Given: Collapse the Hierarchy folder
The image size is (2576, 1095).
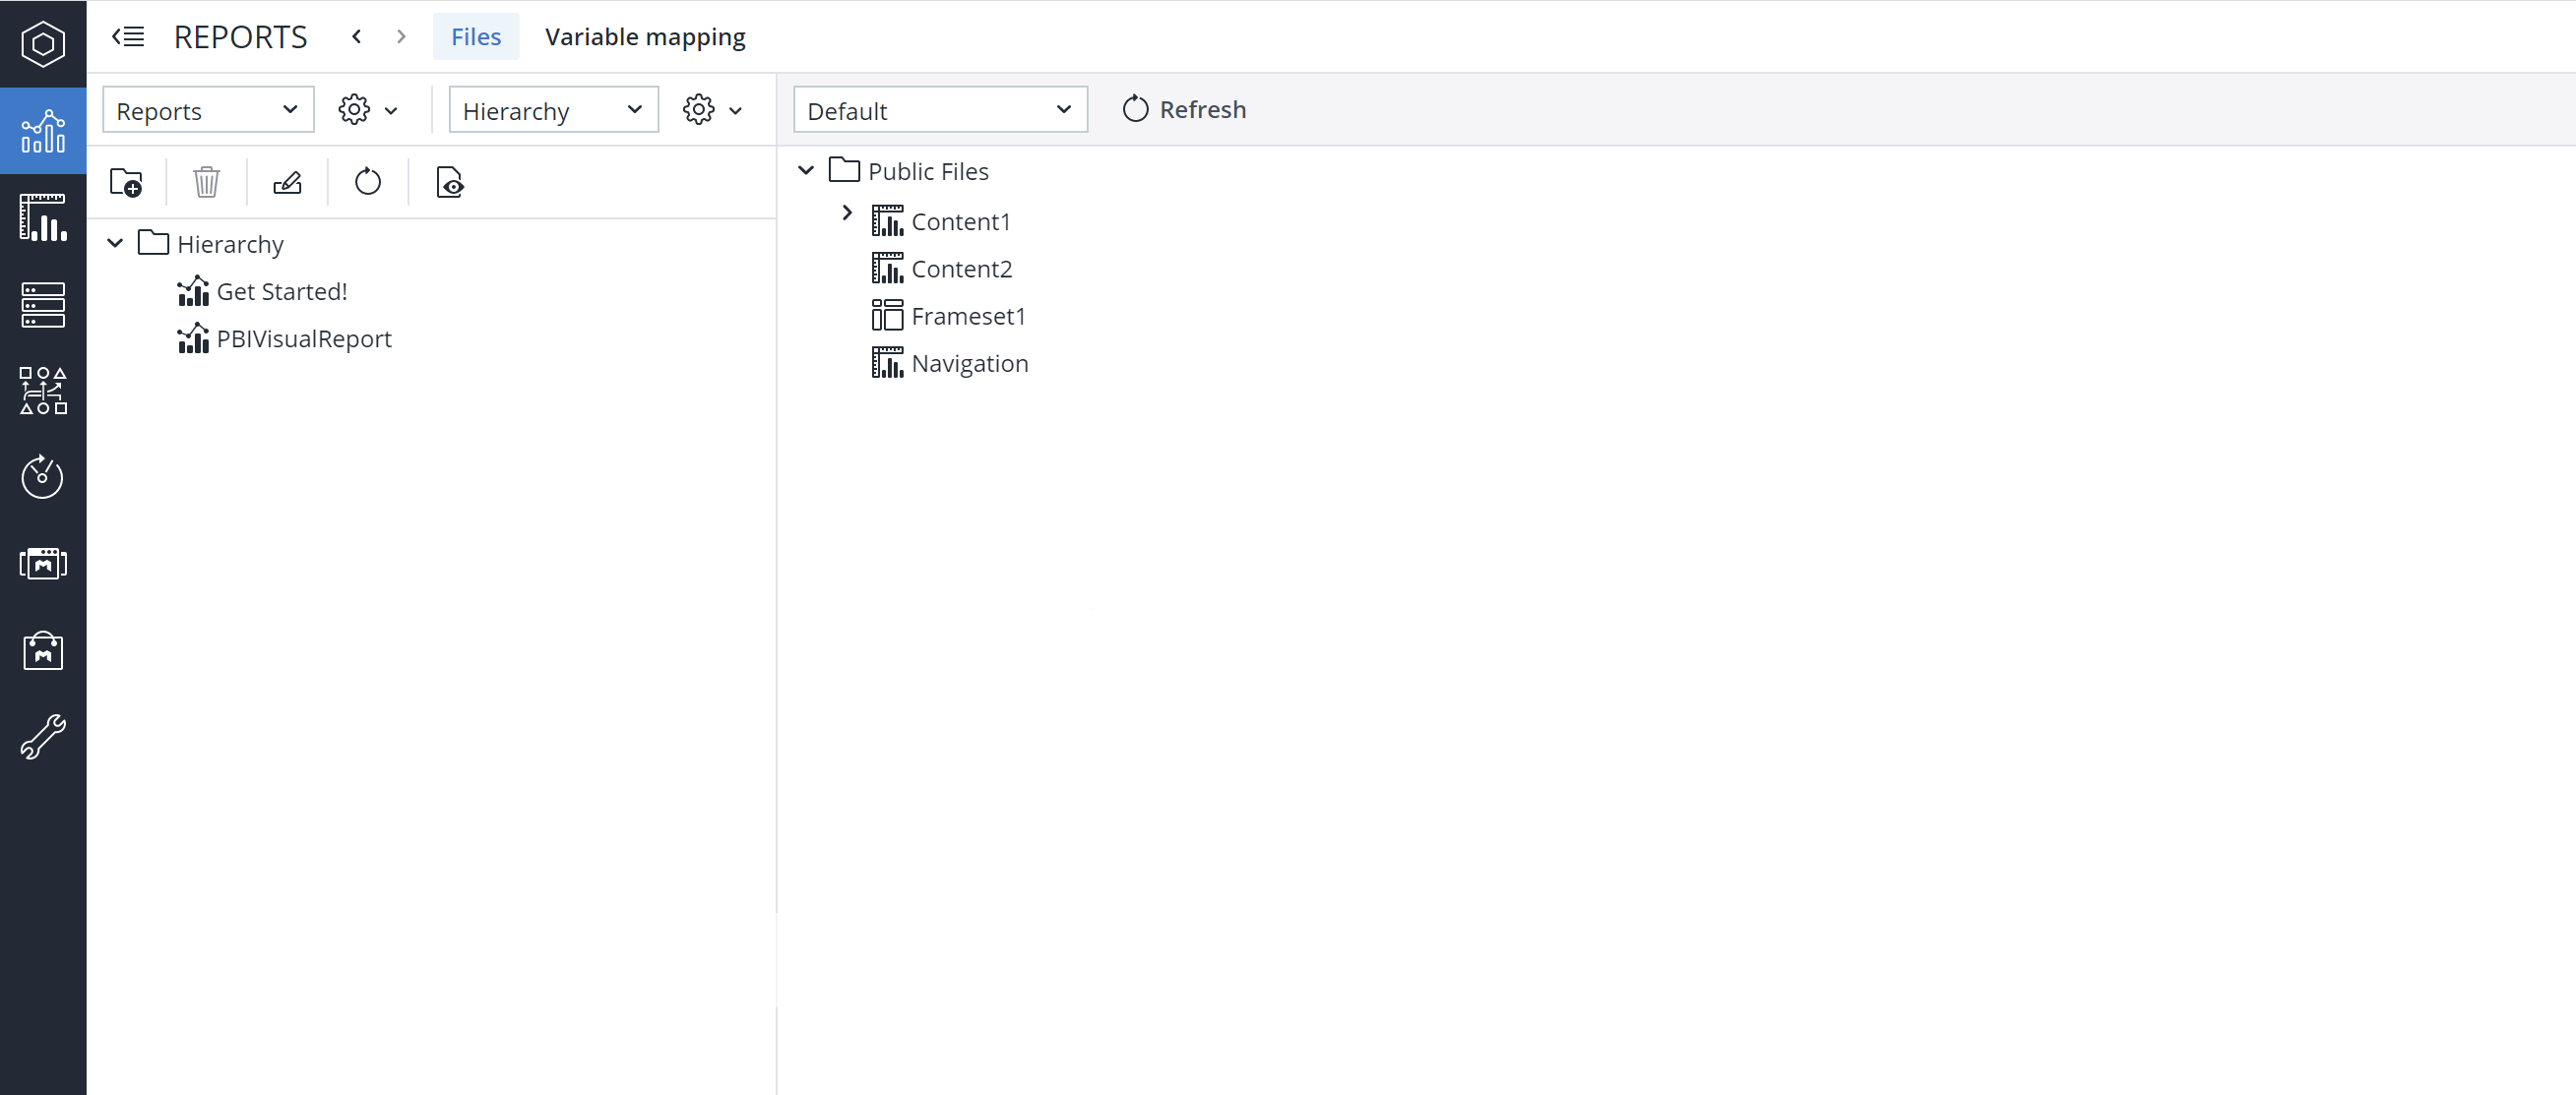Looking at the screenshot, I should click(x=114, y=243).
